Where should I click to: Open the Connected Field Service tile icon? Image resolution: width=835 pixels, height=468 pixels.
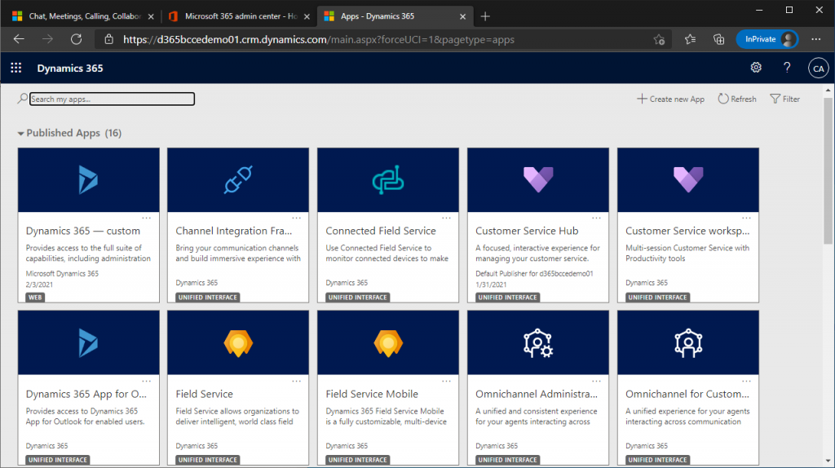coord(387,179)
